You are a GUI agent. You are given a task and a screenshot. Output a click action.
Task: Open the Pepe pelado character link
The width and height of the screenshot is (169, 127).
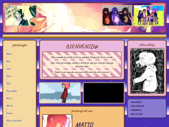pyautogui.click(x=12, y=91)
